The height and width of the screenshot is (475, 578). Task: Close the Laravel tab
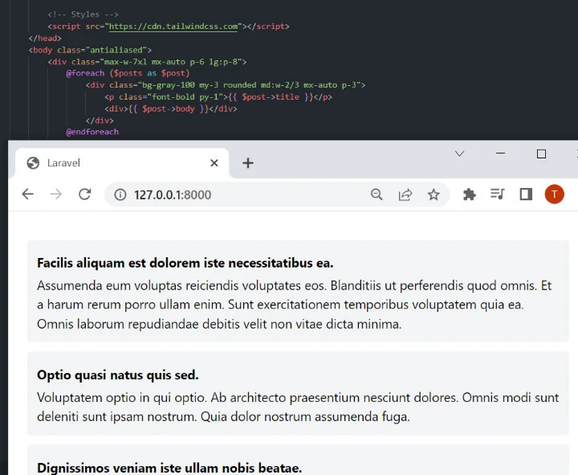(x=214, y=163)
